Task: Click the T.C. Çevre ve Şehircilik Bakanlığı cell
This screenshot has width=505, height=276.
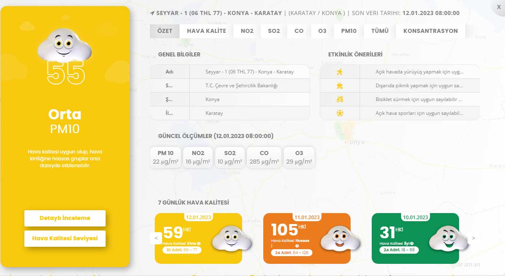Action: click(x=241, y=86)
